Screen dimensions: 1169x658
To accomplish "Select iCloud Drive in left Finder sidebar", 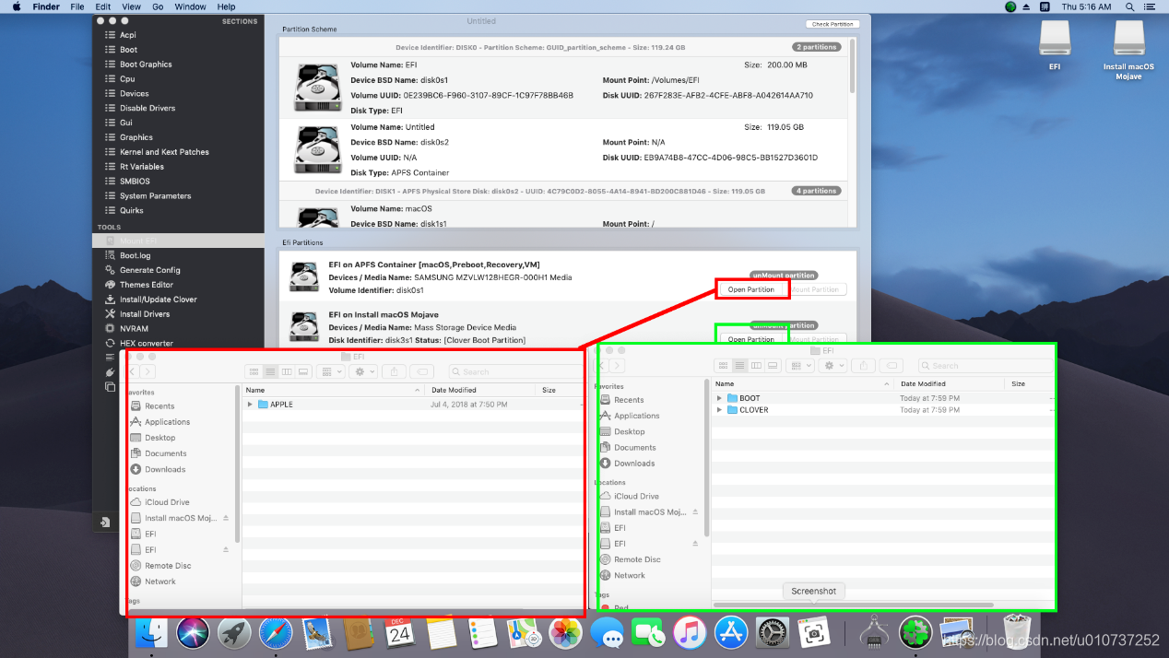I will (167, 502).
